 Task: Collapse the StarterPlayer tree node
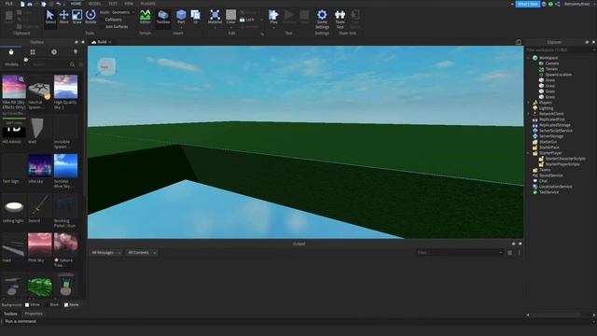[529, 153]
